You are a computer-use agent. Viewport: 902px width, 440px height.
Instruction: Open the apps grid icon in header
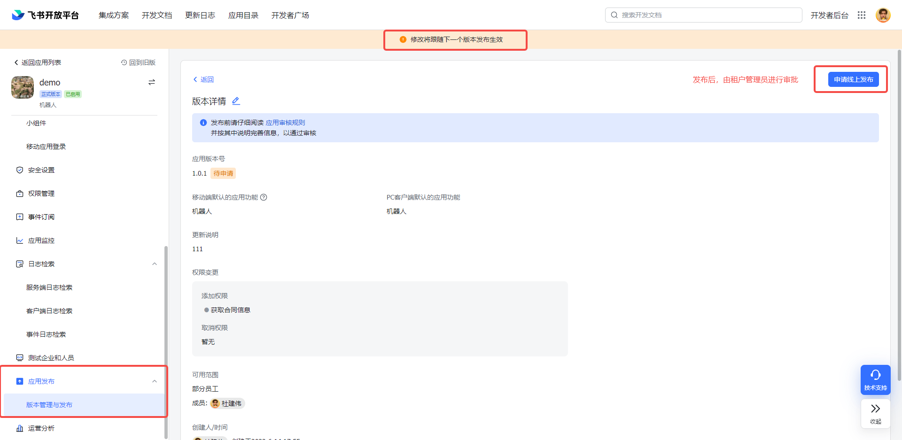tap(861, 15)
